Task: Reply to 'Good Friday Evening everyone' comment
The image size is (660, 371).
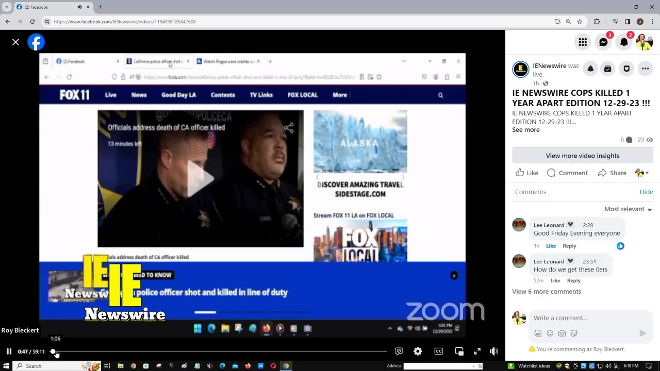Action: [569, 246]
